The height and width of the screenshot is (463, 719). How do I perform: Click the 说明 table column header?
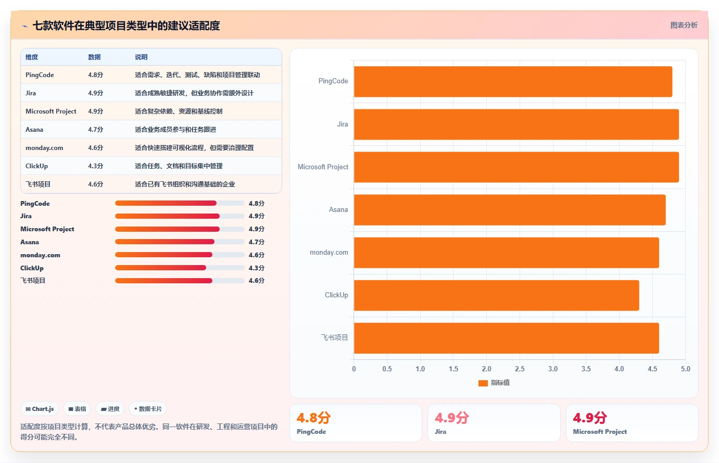pos(141,57)
